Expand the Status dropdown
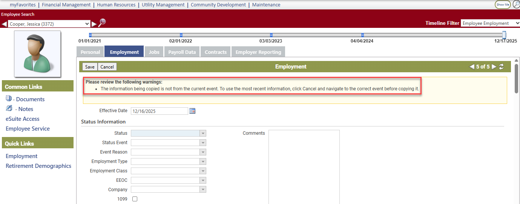520x204 pixels. point(203,133)
